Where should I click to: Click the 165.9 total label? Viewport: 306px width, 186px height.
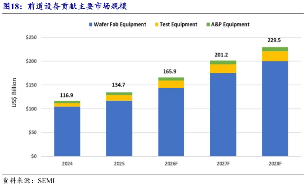click(x=170, y=71)
